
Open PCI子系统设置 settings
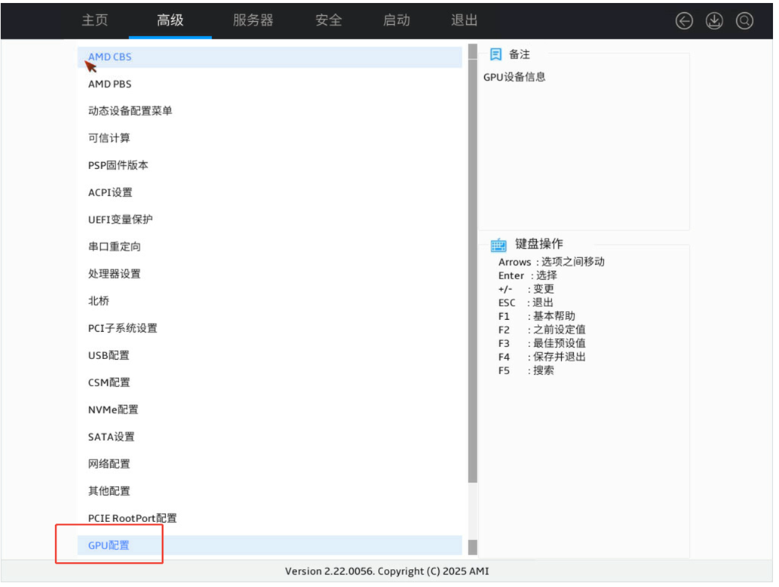coord(122,328)
